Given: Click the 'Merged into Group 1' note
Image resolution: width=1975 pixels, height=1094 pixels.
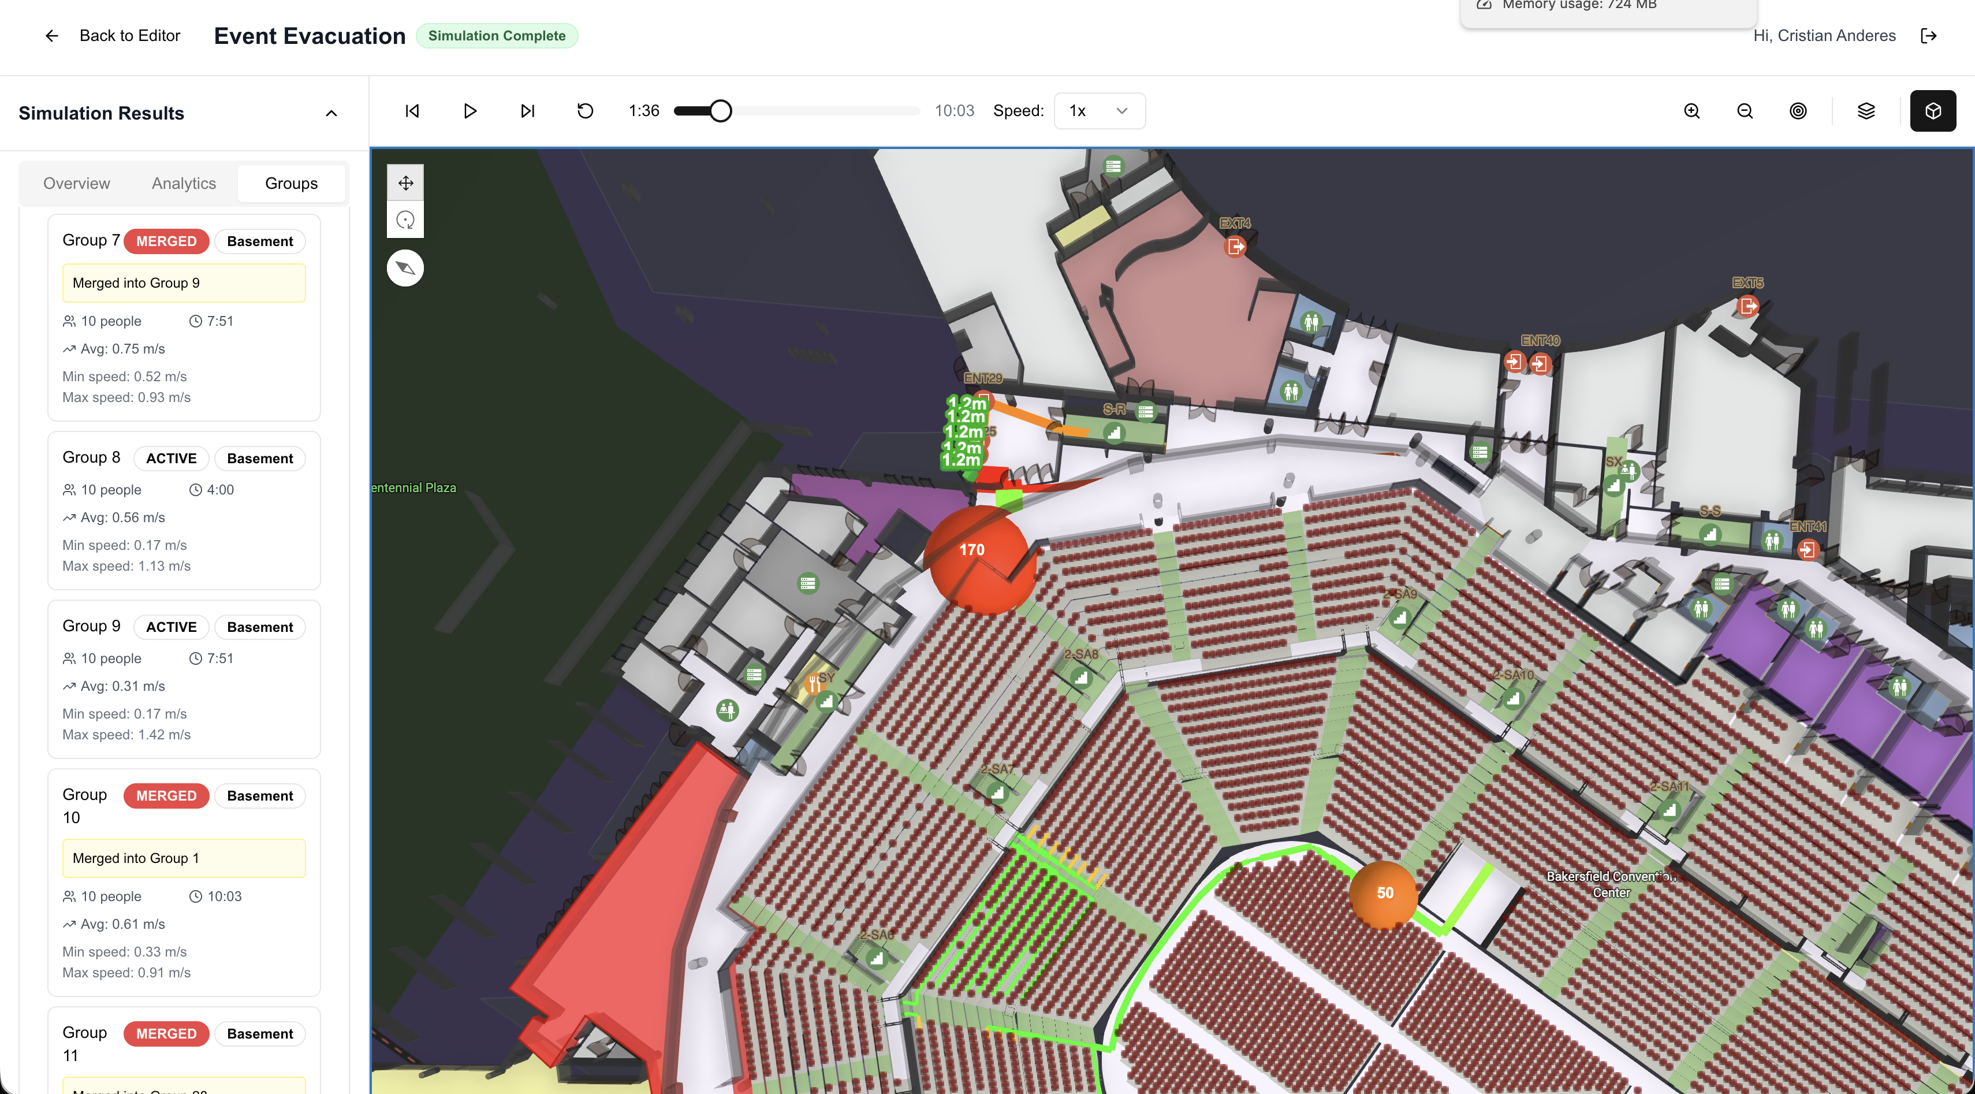Looking at the screenshot, I should 184,859.
